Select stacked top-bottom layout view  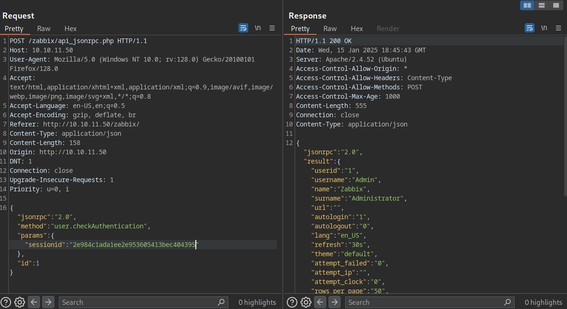tap(541, 5)
